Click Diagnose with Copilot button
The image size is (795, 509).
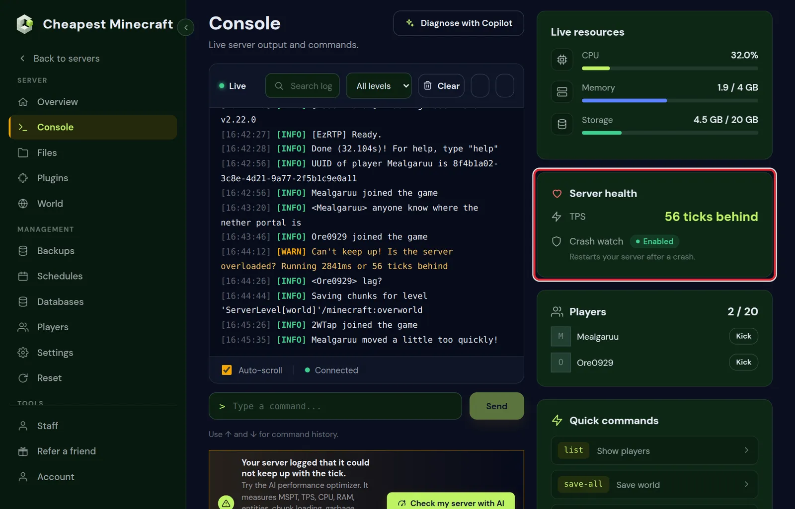458,23
